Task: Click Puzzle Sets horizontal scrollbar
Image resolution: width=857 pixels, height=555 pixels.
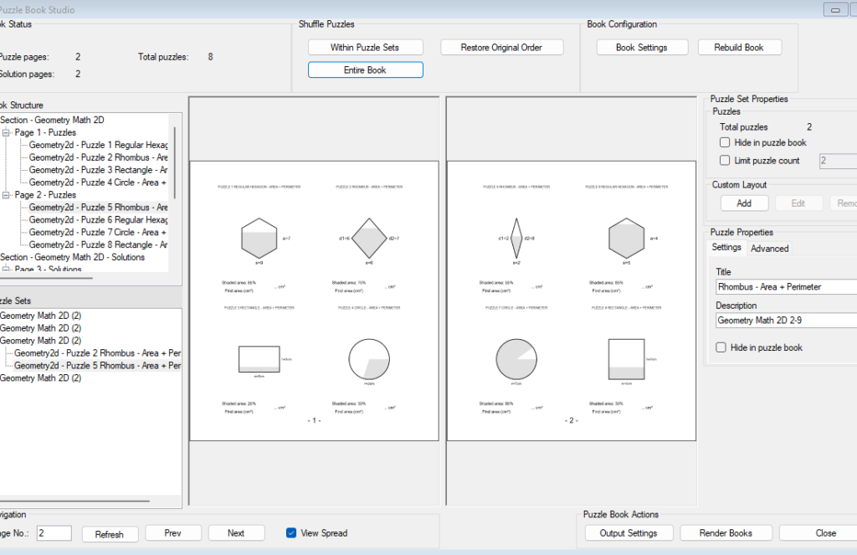Action: [74, 501]
